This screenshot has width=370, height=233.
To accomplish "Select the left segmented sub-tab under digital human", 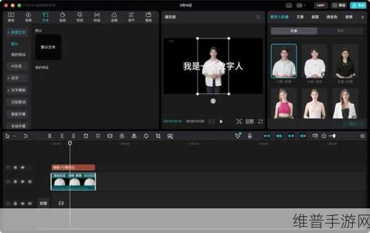I will pos(294,31).
